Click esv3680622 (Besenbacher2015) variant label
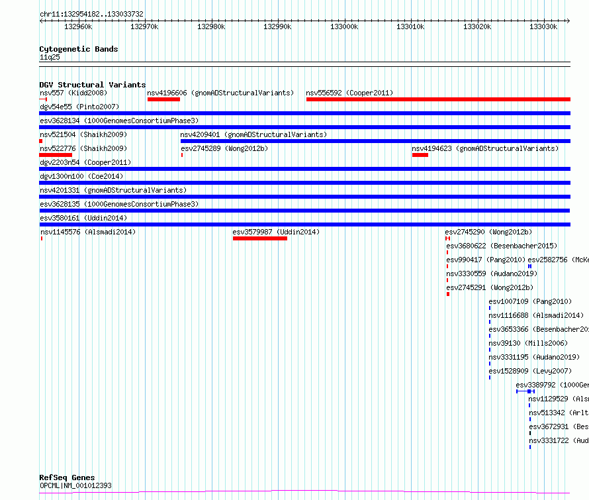The width and height of the screenshot is (589, 500). click(502, 246)
